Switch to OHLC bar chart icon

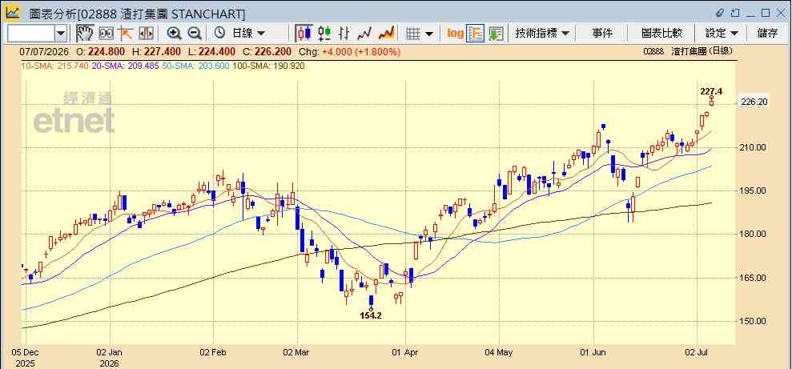(344, 34)
